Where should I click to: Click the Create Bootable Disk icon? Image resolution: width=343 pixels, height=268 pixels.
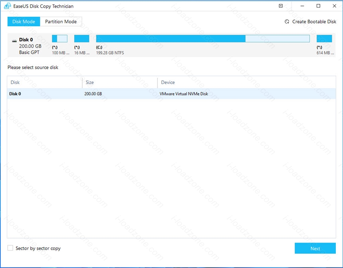(x=287, y=22)
